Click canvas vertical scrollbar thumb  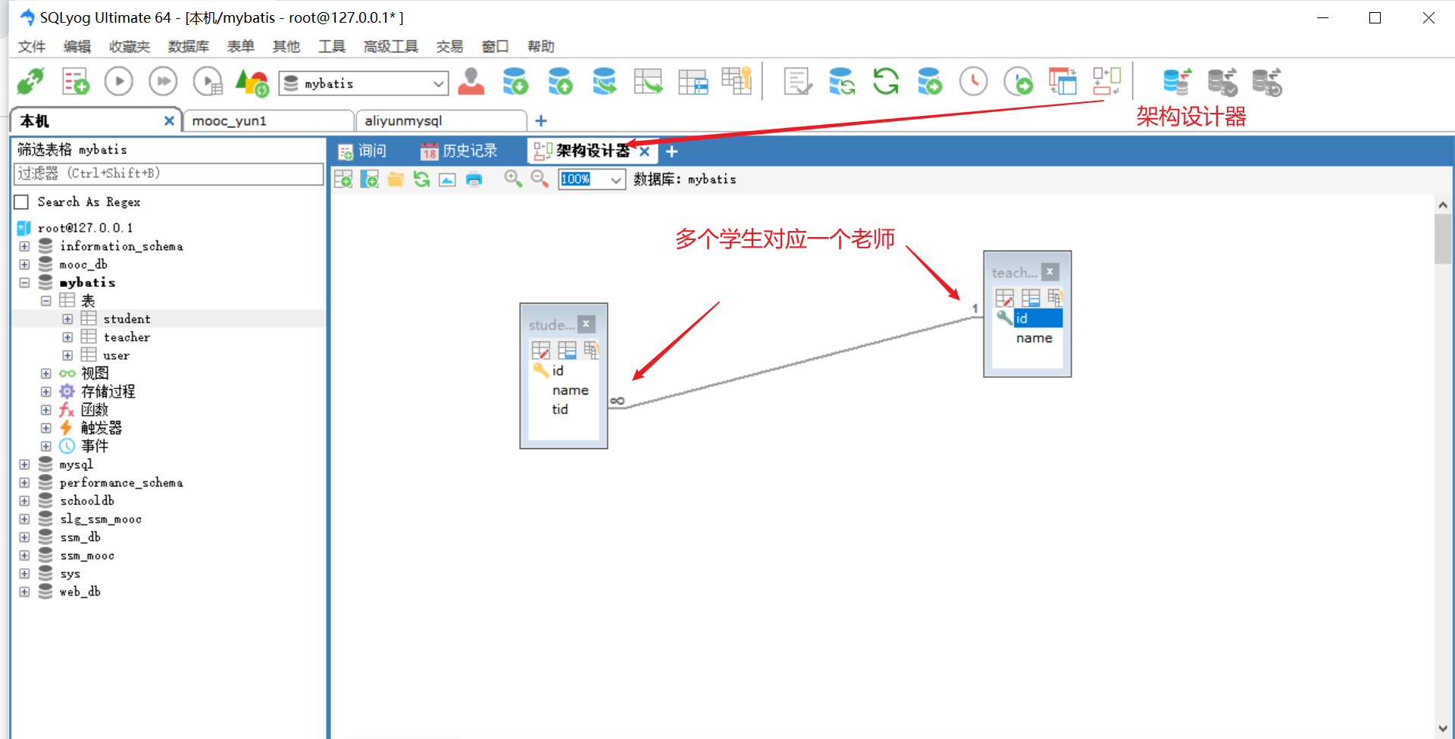pyautogui.click(x=1443, y=239)
